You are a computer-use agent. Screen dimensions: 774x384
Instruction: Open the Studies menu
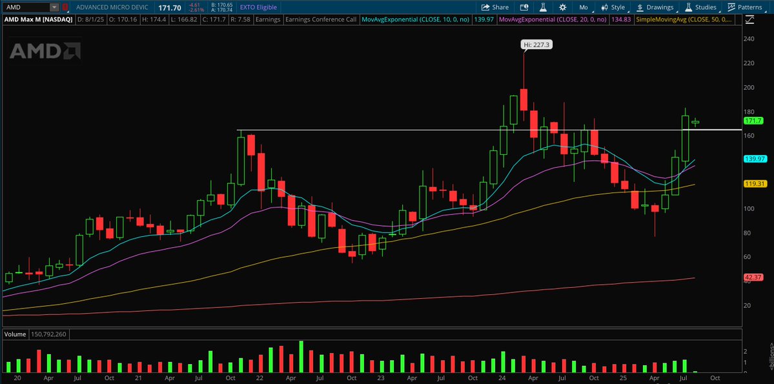(700, 7)
